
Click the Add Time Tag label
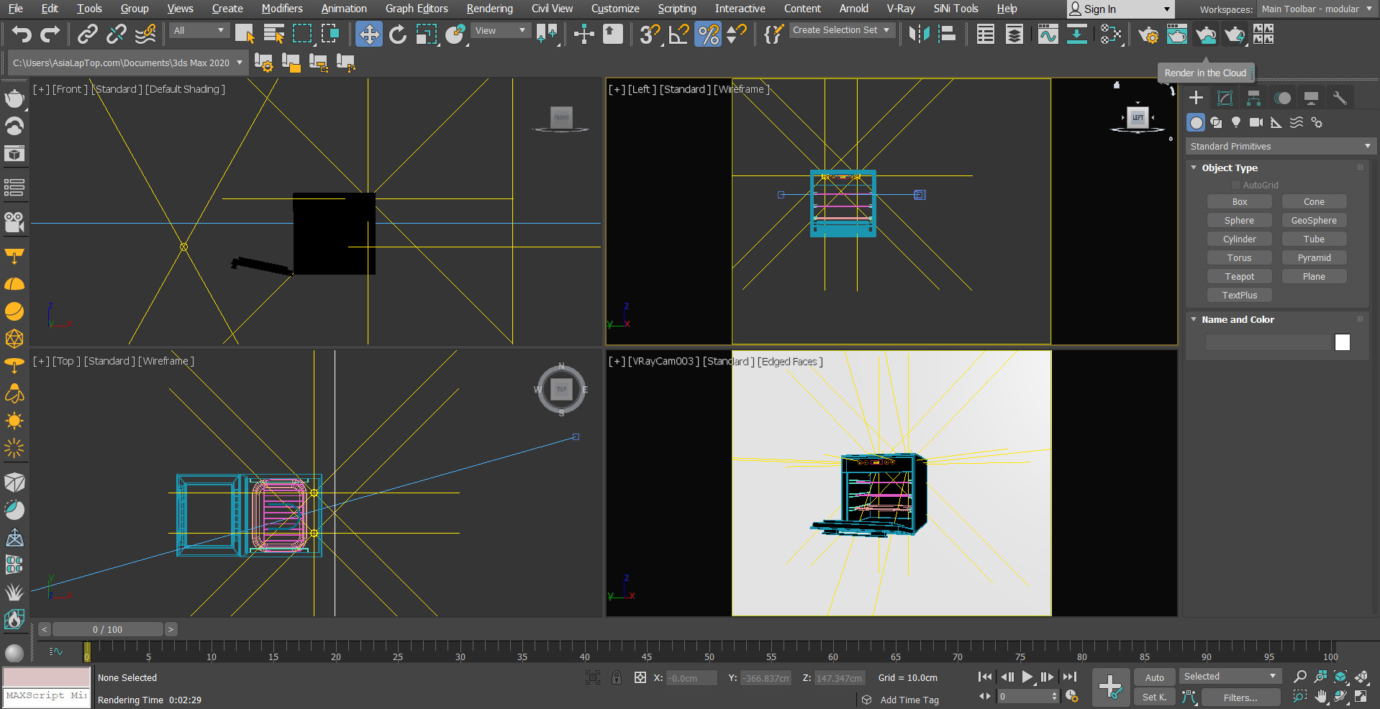point(909,700)
